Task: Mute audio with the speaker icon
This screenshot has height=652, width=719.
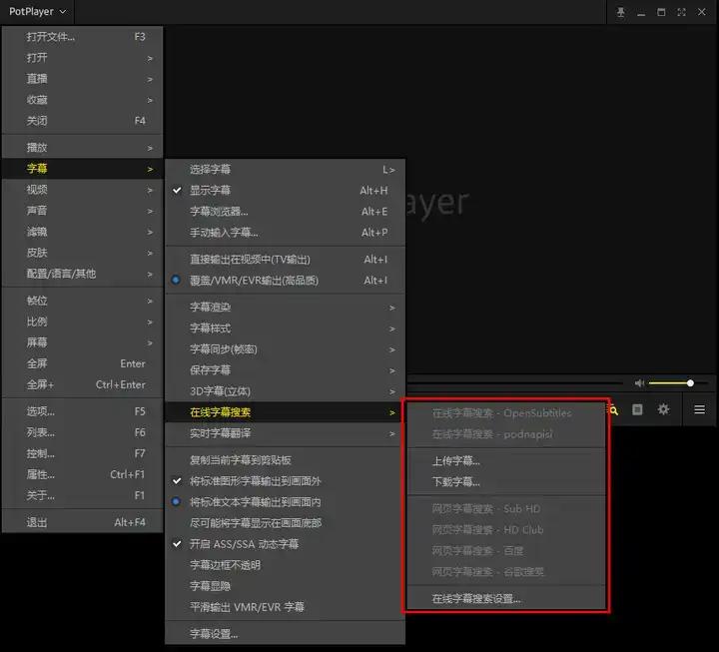Action: 639,383
